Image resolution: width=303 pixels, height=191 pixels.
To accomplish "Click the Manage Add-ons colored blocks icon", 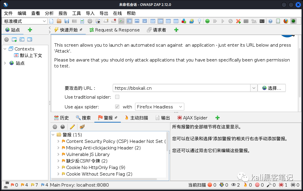I will (184, 21).
